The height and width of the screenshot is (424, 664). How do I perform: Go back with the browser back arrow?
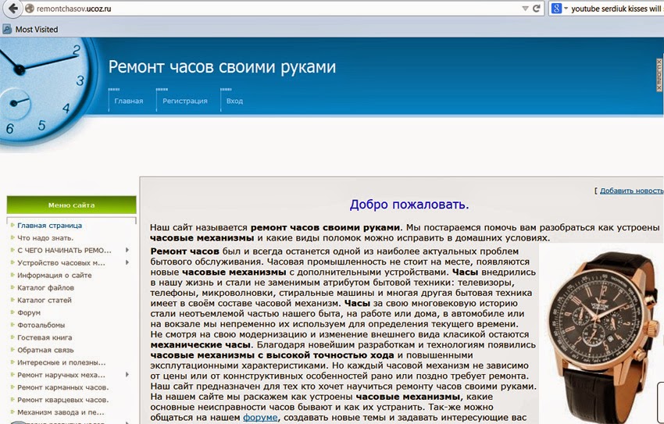[12, 8]
